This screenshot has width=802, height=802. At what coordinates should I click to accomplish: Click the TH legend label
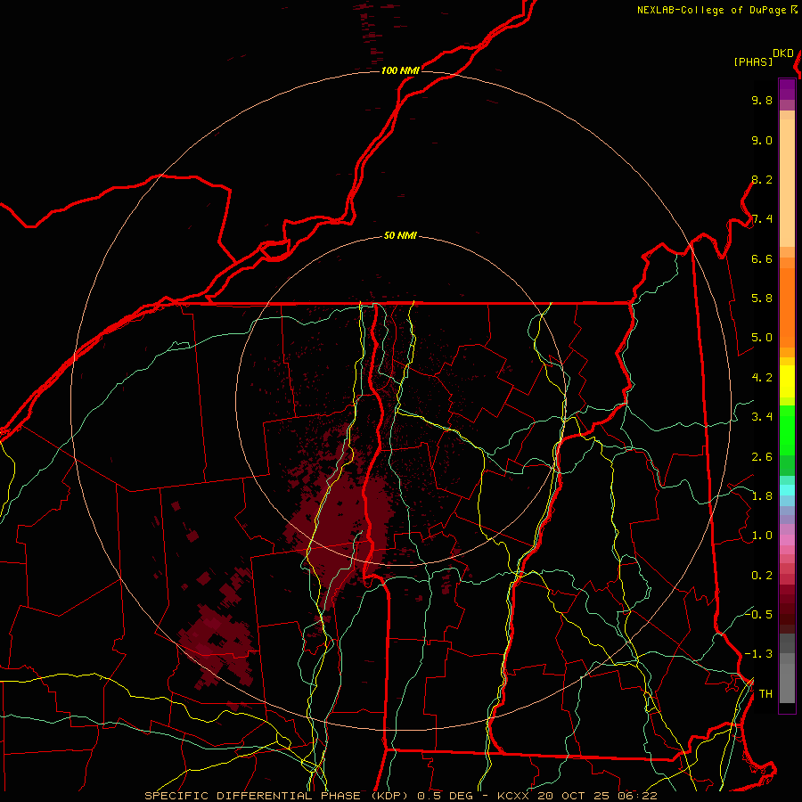tap(765, 694)
